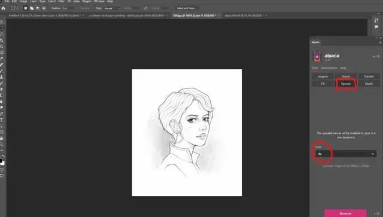
Task: Click the Sketch button in Alpaca
Action: (346, 77)
